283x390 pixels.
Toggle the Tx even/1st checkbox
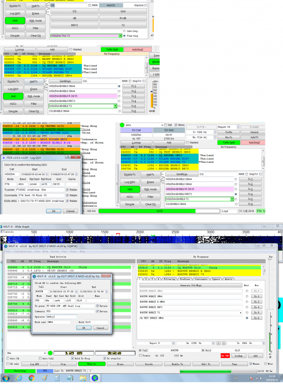click(104, 358)
